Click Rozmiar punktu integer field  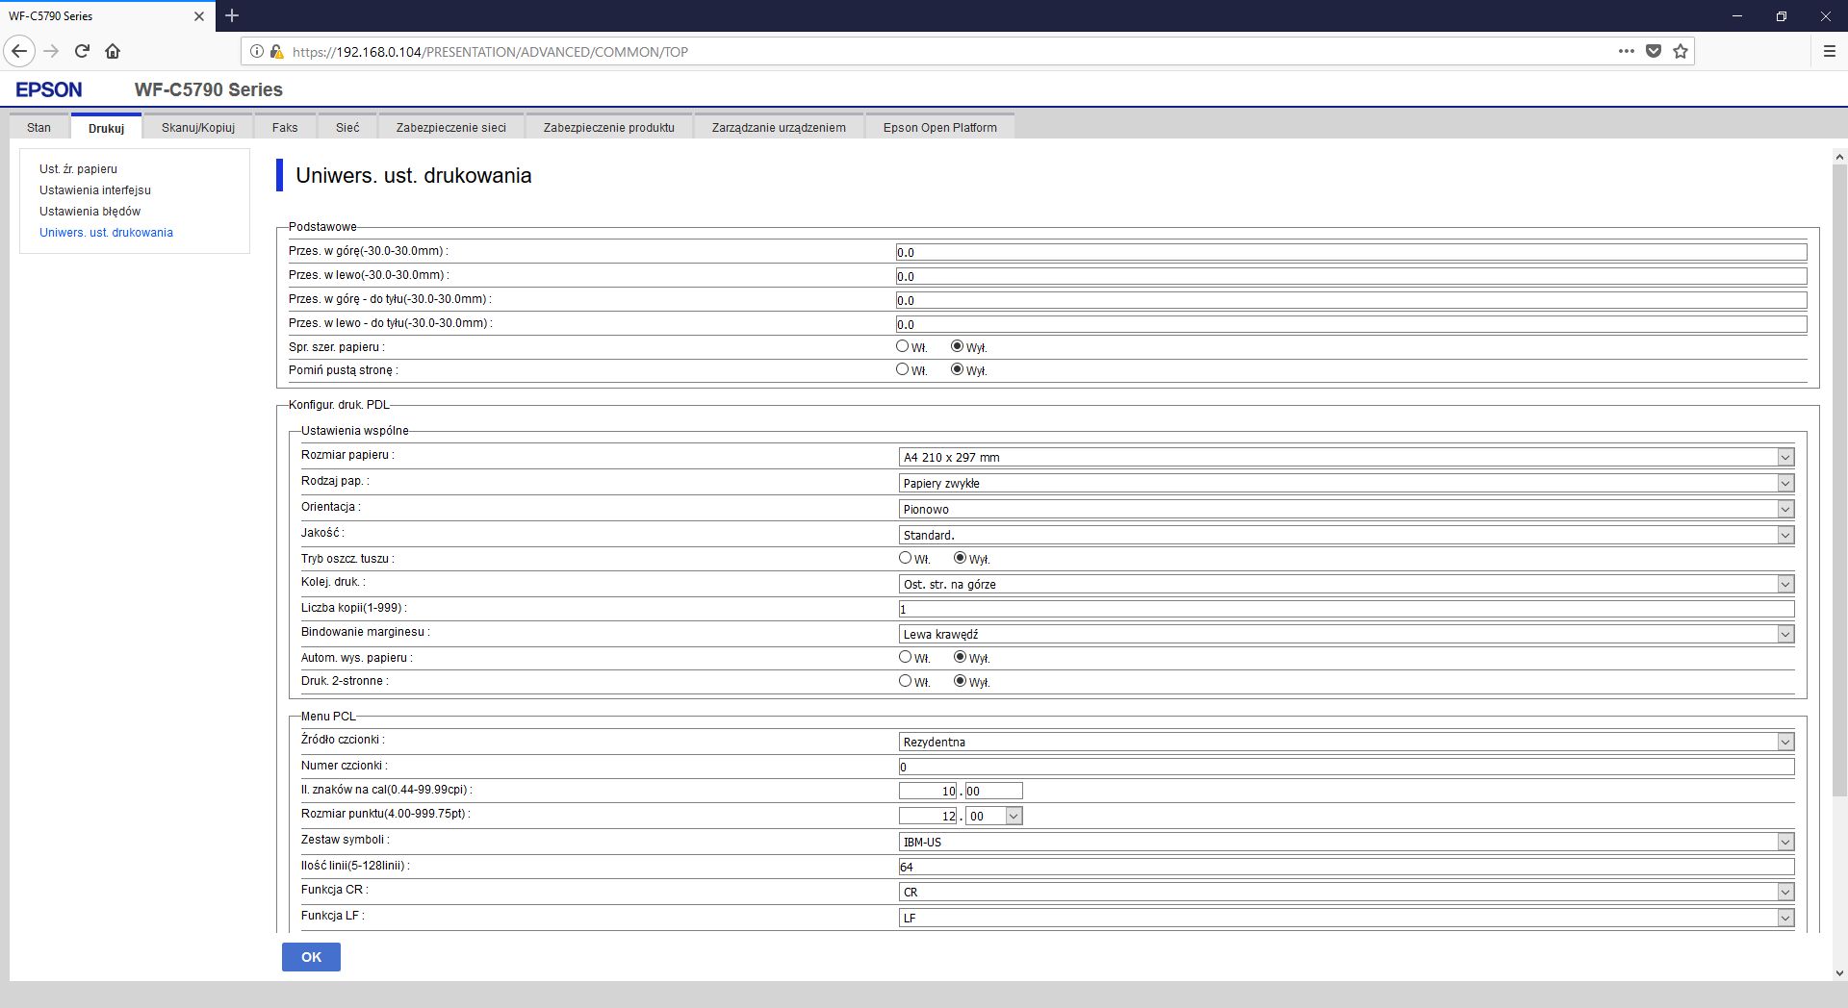tap(929, 816)
